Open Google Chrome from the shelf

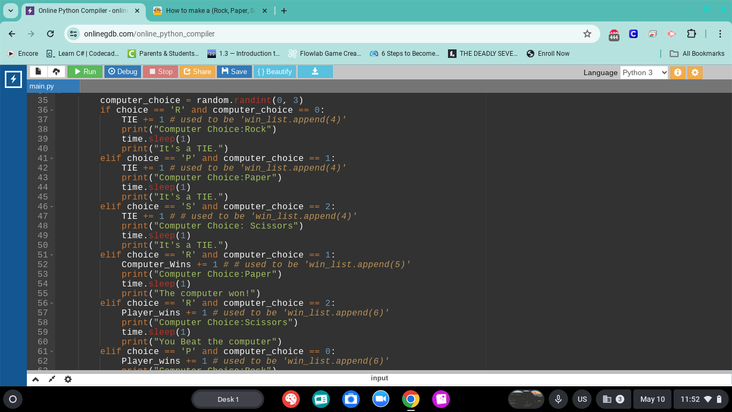click(411, 399)
